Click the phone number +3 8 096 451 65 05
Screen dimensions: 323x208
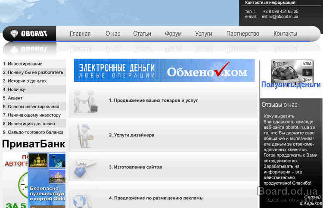[280, 11]
